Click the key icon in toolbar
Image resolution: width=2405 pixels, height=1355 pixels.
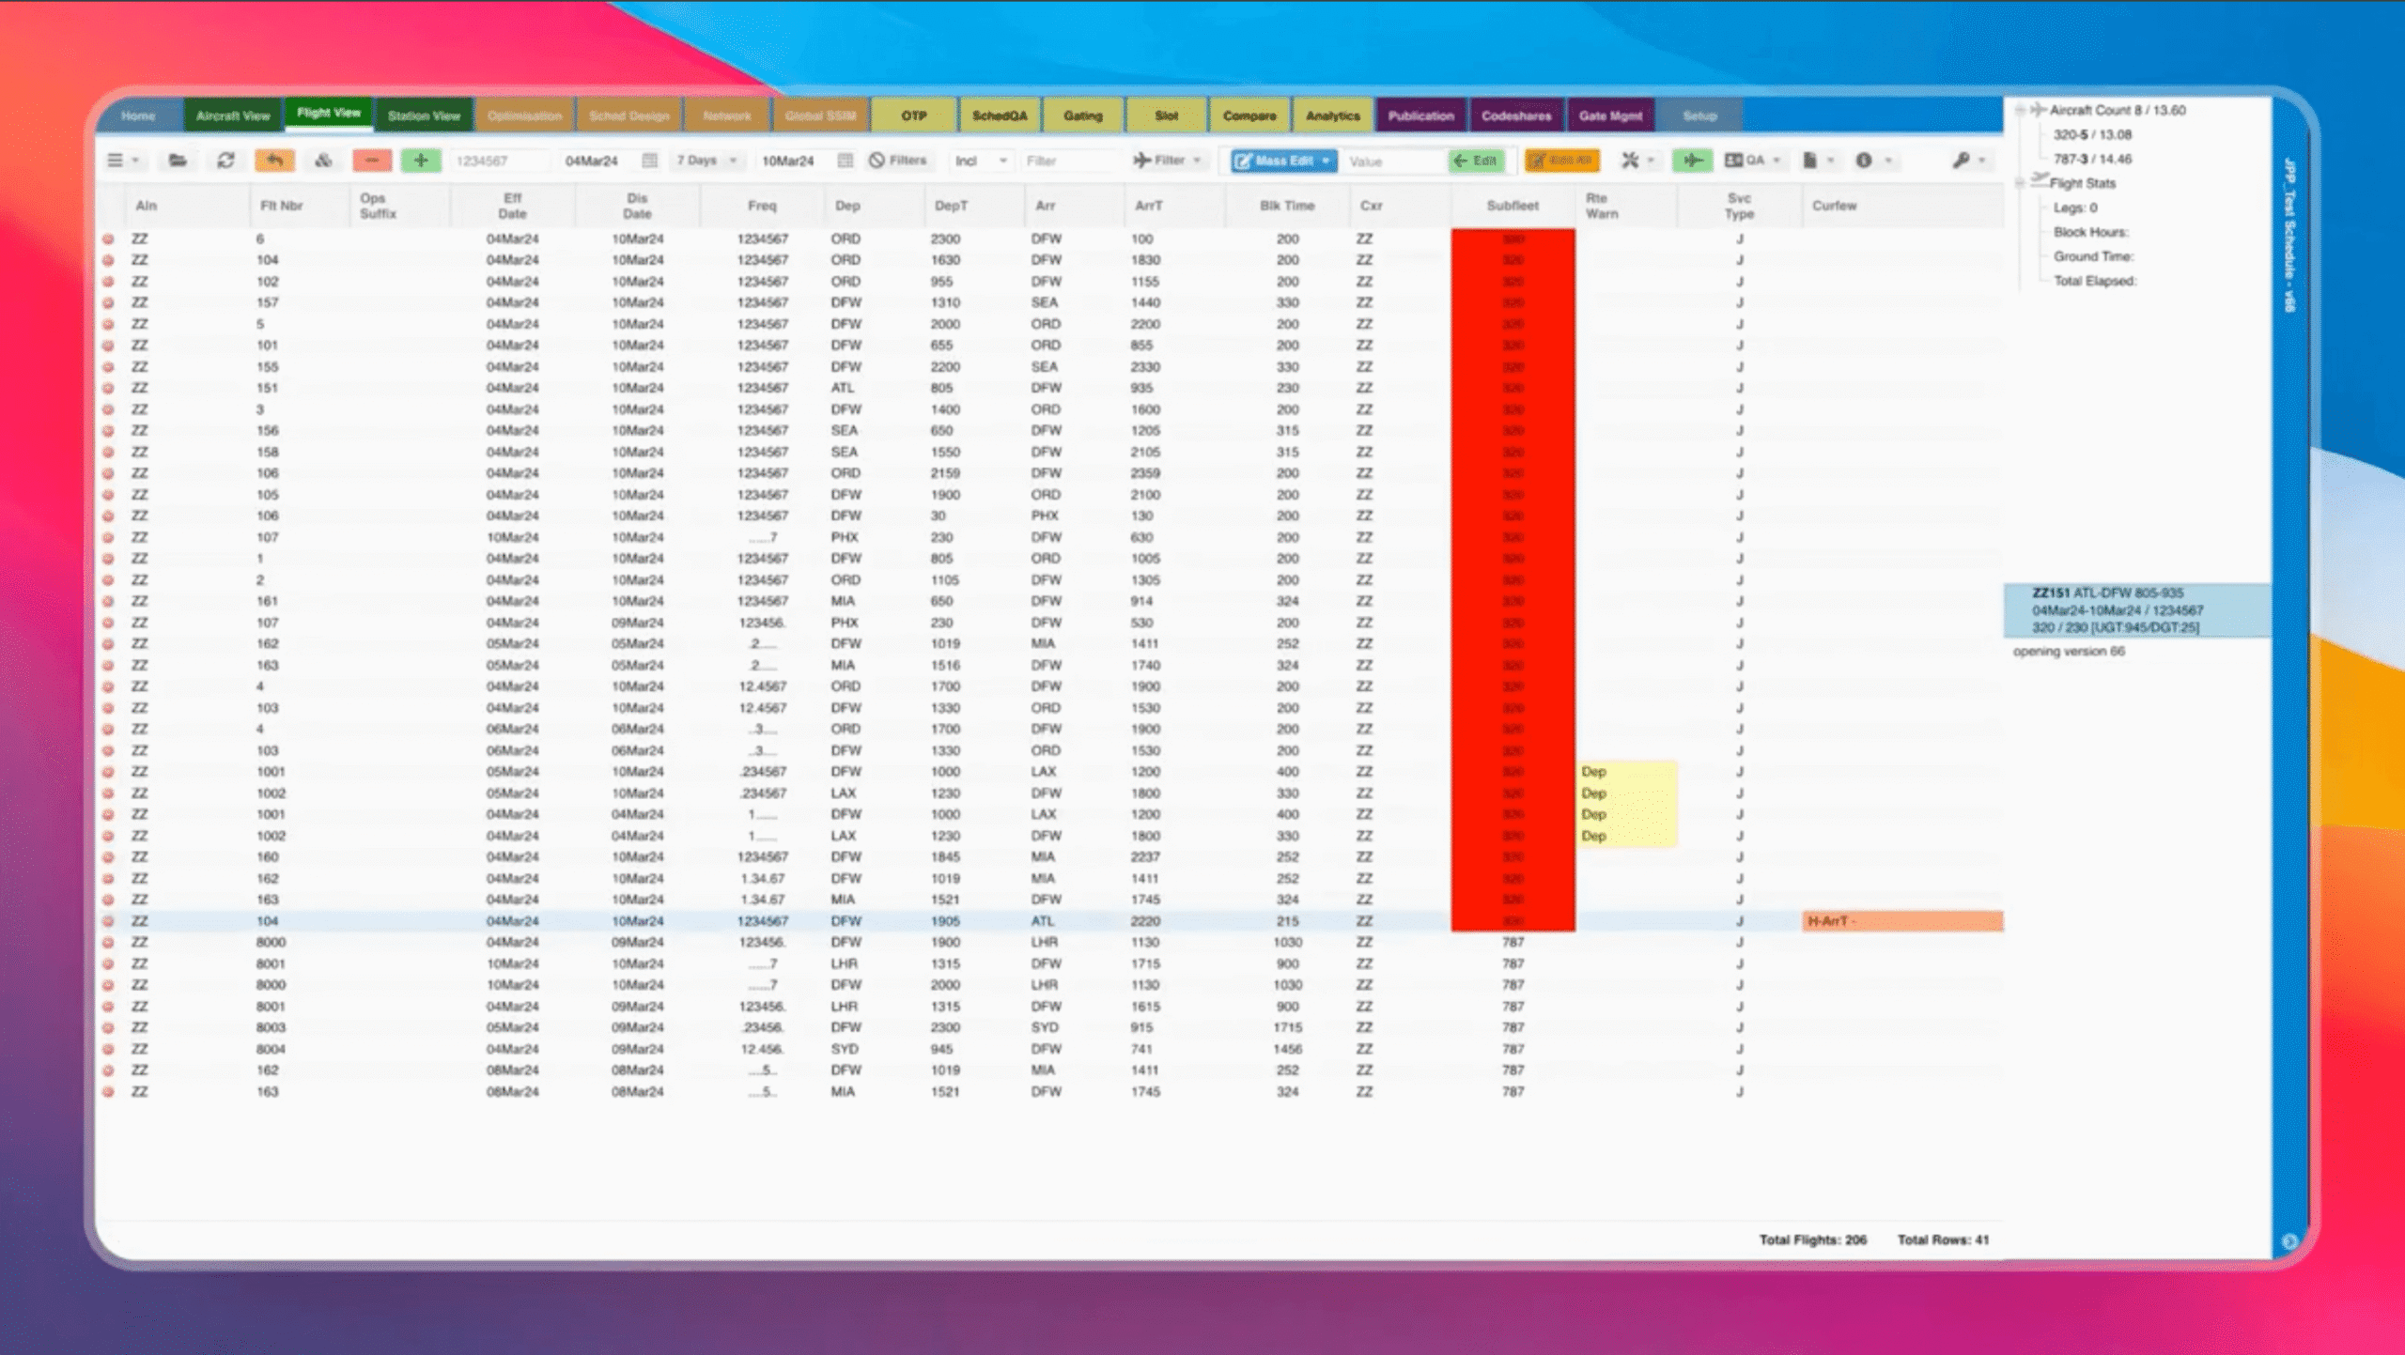coord(1961,161)
